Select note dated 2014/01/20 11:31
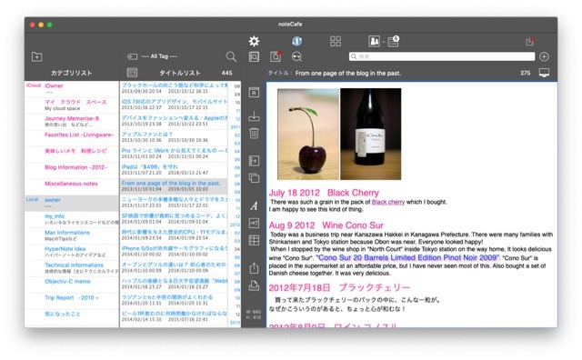Viewport: 582px width, 360px height. (174, 300)
